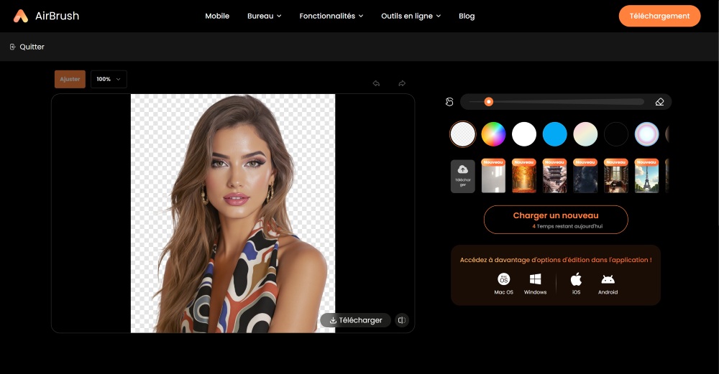
Task: Open the rainbow color picker swatch
Action: click(493, 134)
